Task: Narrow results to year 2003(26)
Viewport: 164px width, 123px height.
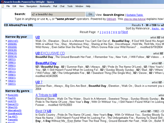Action: click(12, 50)
